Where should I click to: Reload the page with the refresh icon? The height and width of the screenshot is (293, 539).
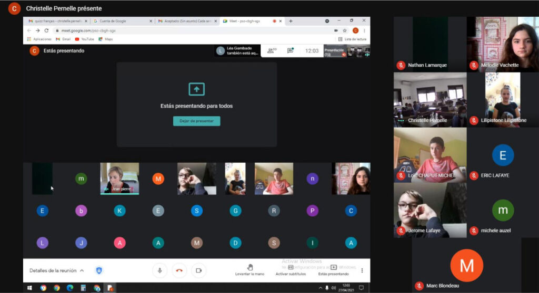[x=46, y=30]
